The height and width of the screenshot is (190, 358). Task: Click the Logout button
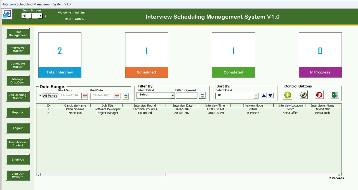tap(18, 128)
